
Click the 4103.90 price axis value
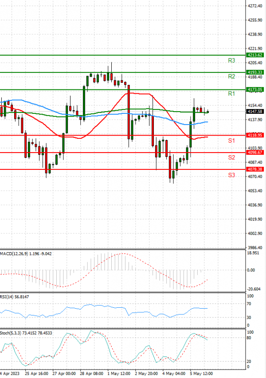pyautogui.click(x=255, y=148)
